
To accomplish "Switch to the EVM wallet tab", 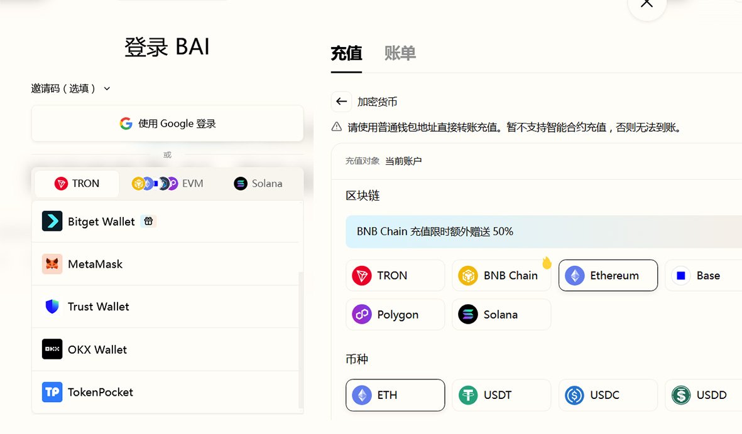I will [x=168, y=183].
